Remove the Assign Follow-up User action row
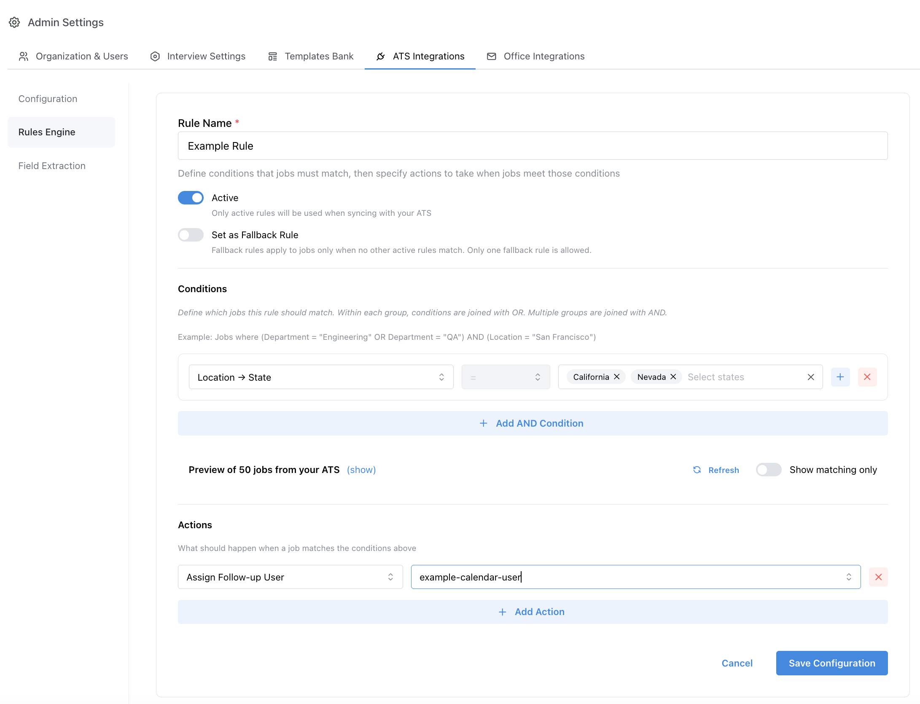Screen dimensions: 920x704 (879, 577)
